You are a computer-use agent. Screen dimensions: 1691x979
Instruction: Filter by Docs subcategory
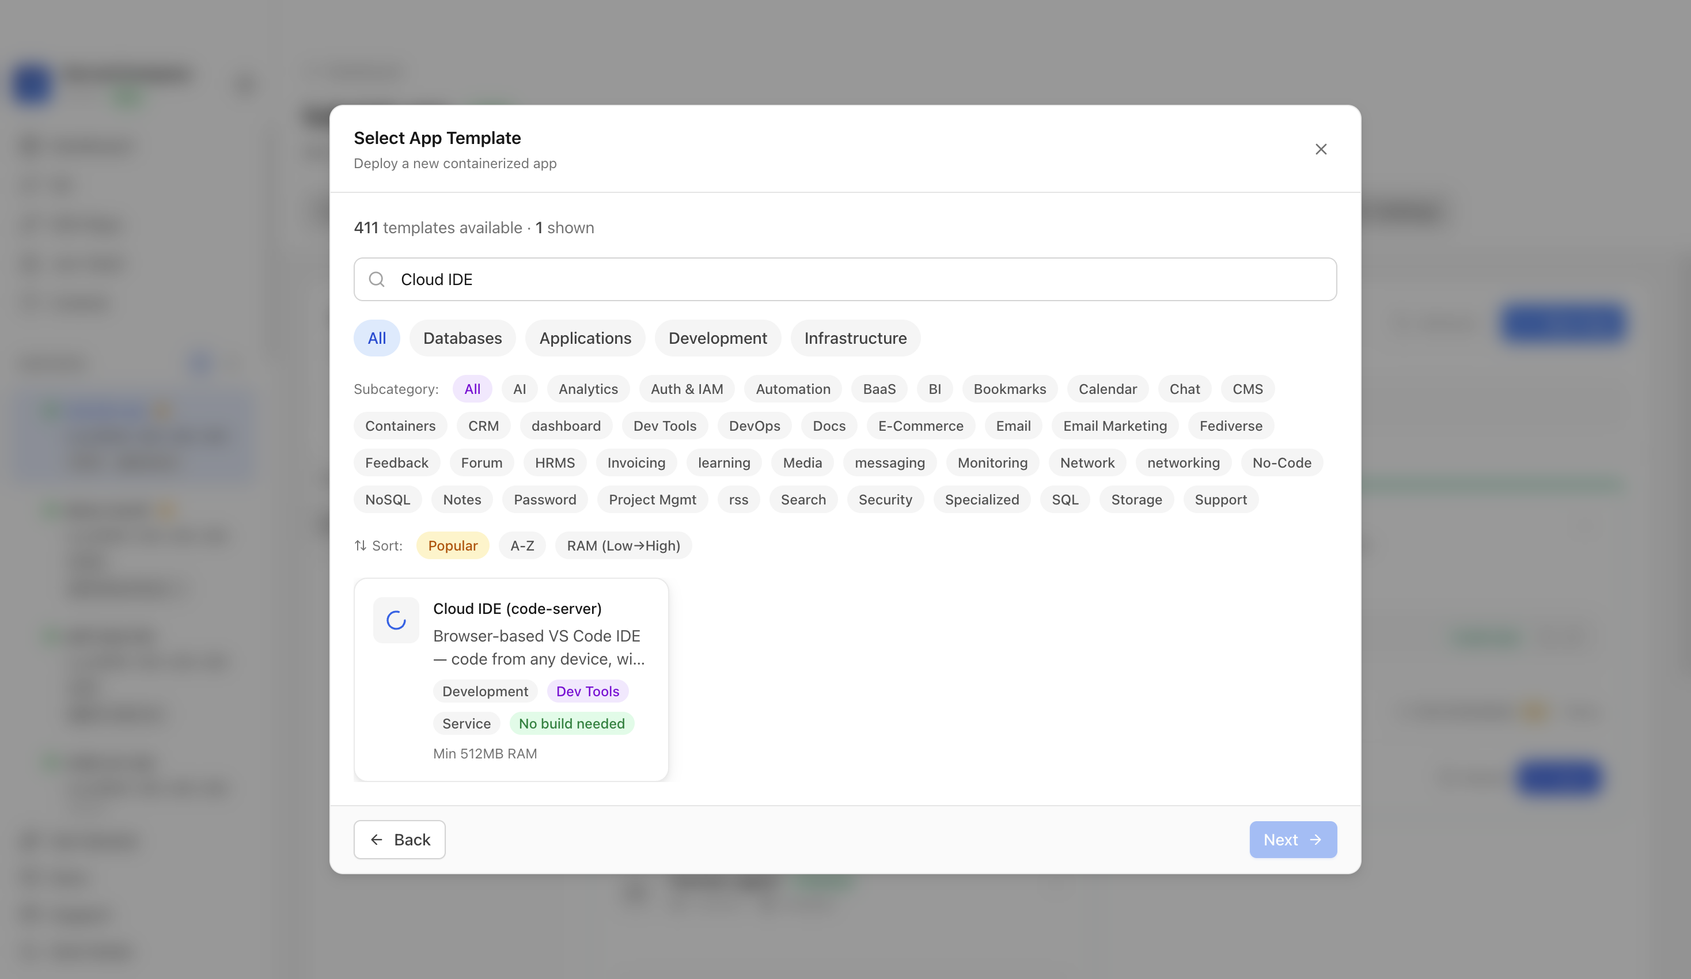(x=829, y=426)
